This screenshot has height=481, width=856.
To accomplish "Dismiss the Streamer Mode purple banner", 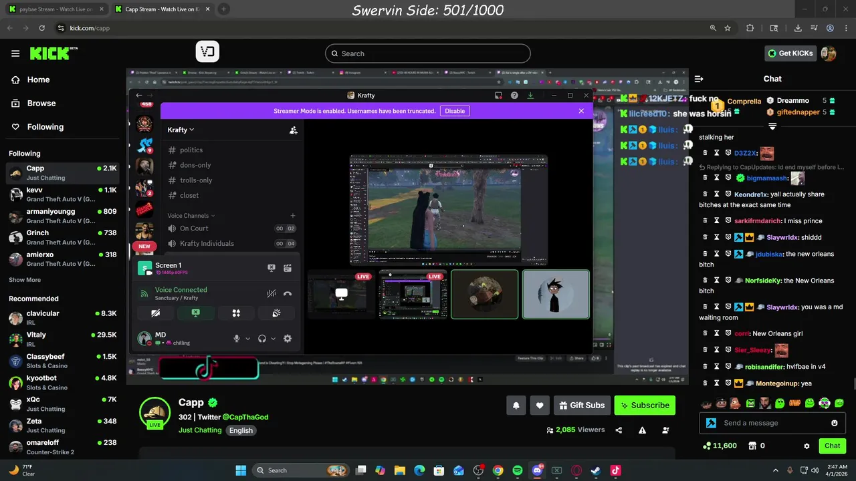I will (x=581, y=111).
